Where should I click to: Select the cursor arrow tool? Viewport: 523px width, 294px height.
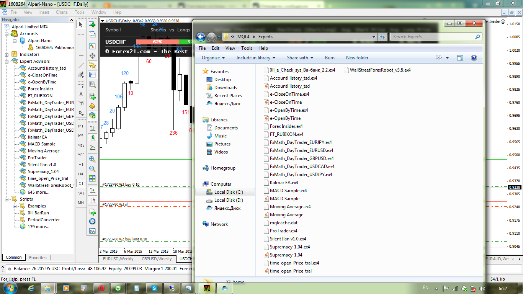[x=81, y=24]
